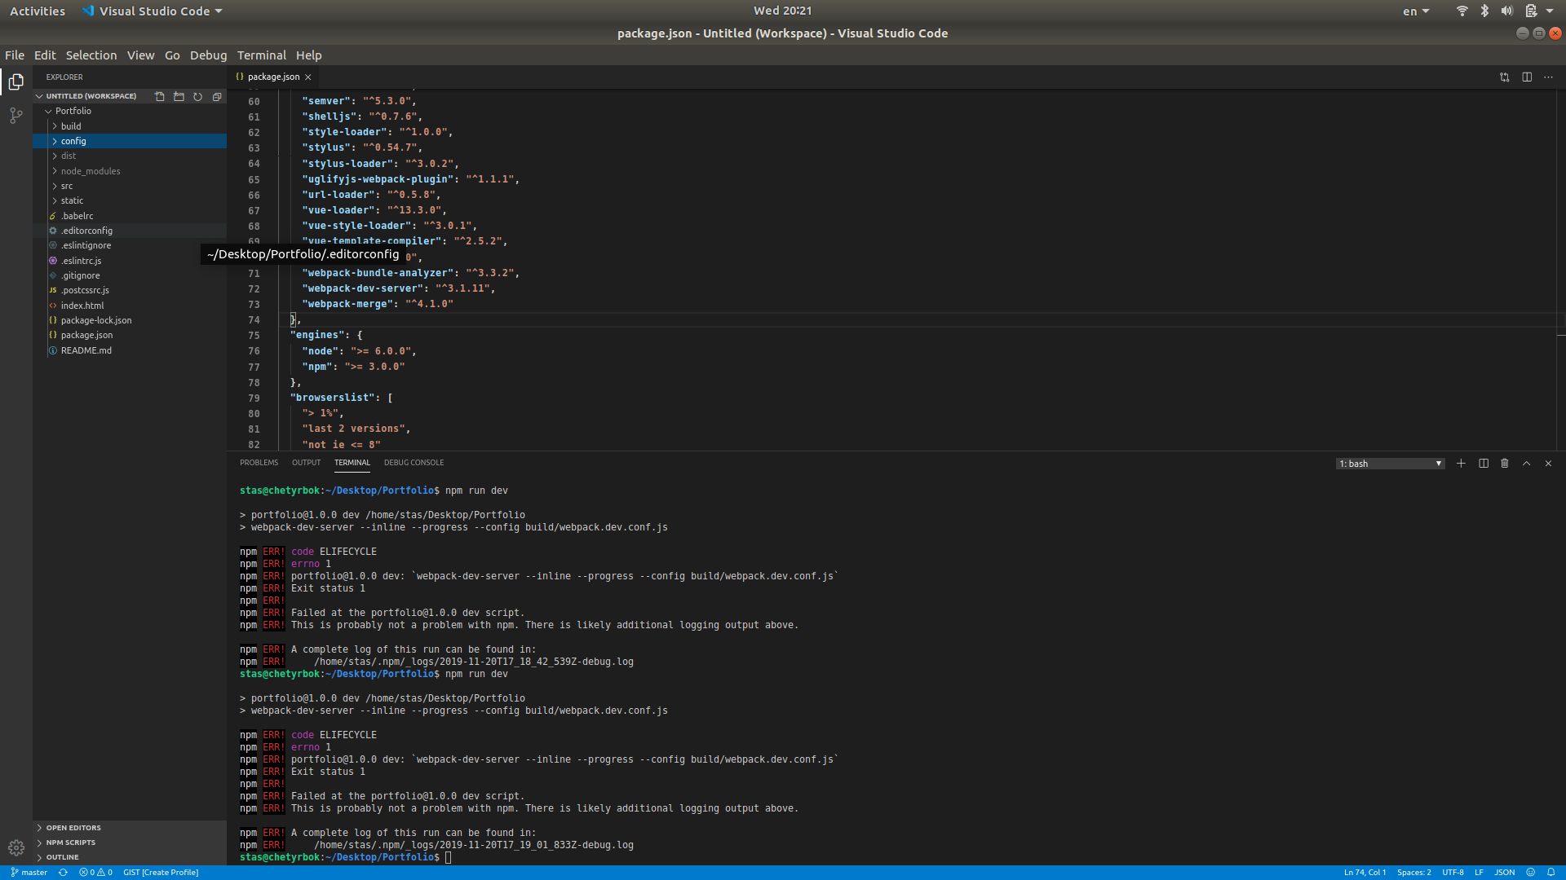Create a new folder in the workspace
The image size is (1566, 880).
click(179, 96)
